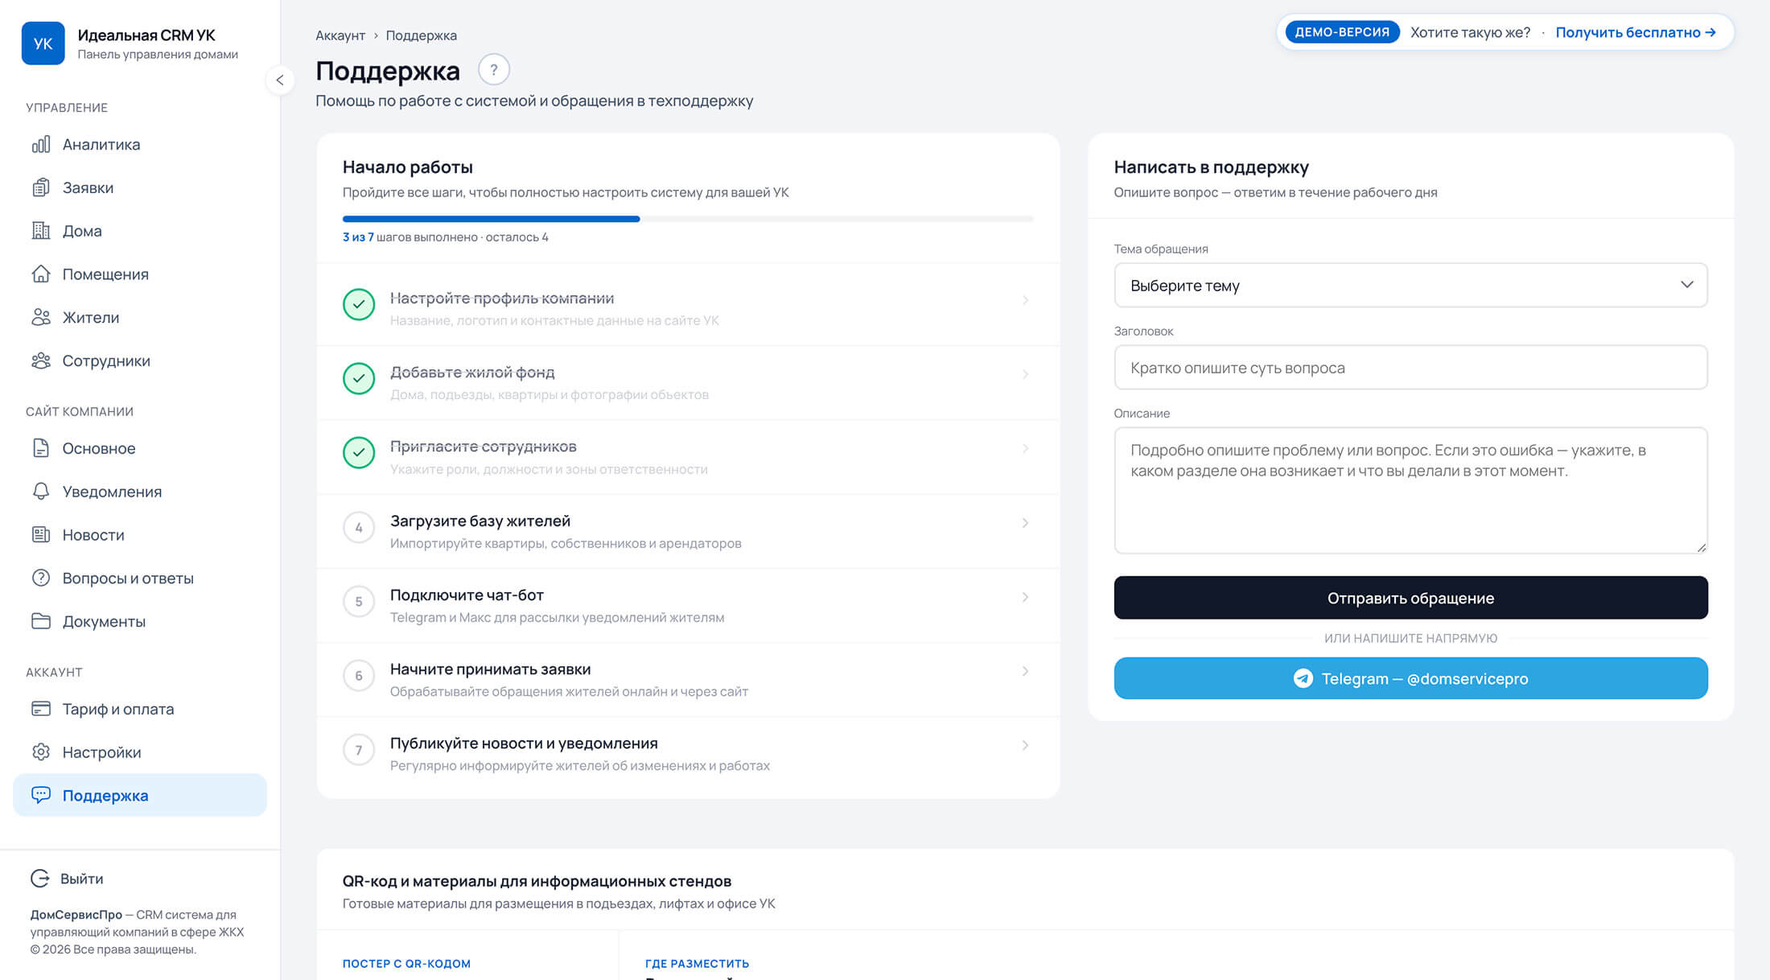Image resolution: width=1770 pixels, height=980 pixels.
Task: Select Сотрудники in sidebar
Action: point(140,361)
